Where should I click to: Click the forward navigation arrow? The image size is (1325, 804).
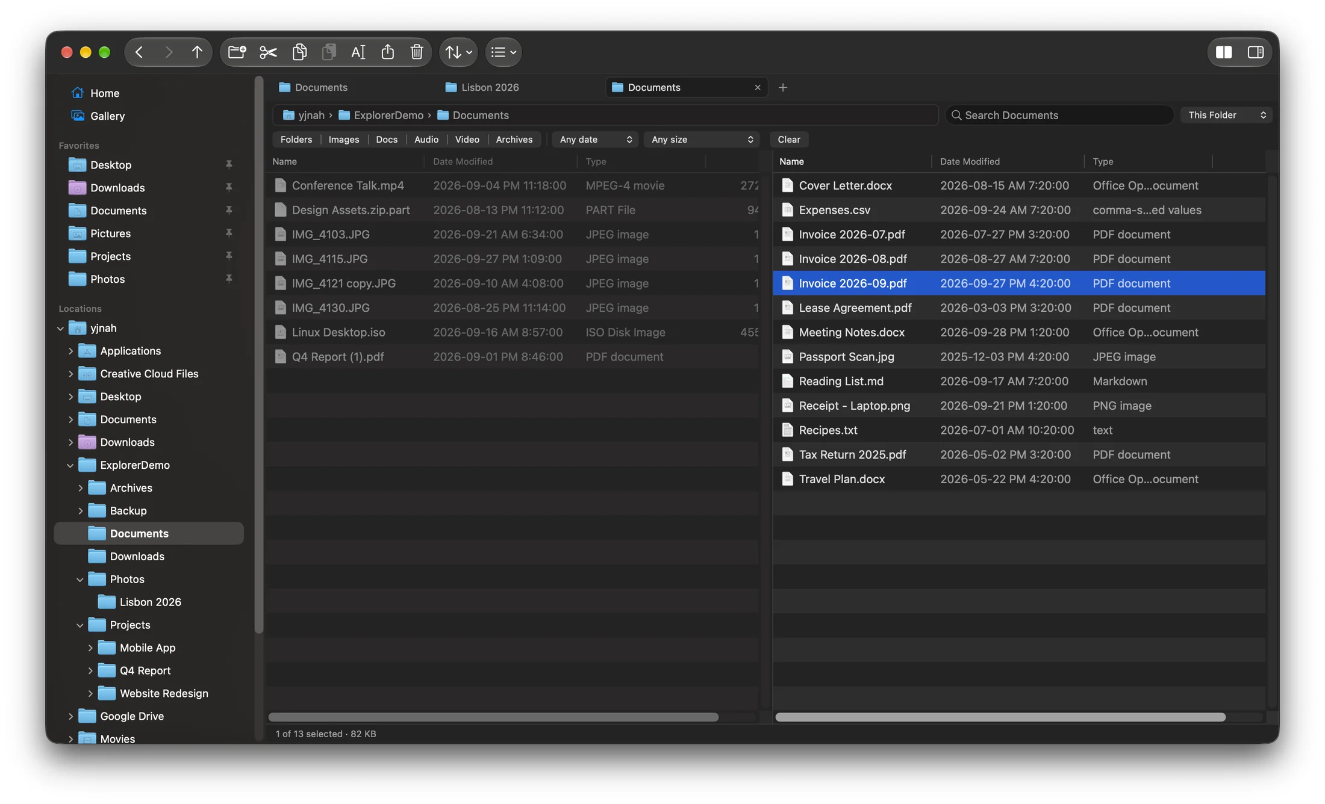[169, 52]
